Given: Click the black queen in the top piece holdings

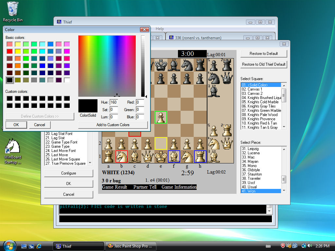Looking at the screenshot, I should (x=227, y=78).
